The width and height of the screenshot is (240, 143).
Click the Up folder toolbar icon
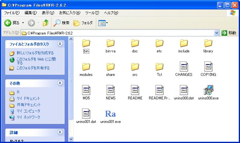pyautogui.click(x=46, y=23)
